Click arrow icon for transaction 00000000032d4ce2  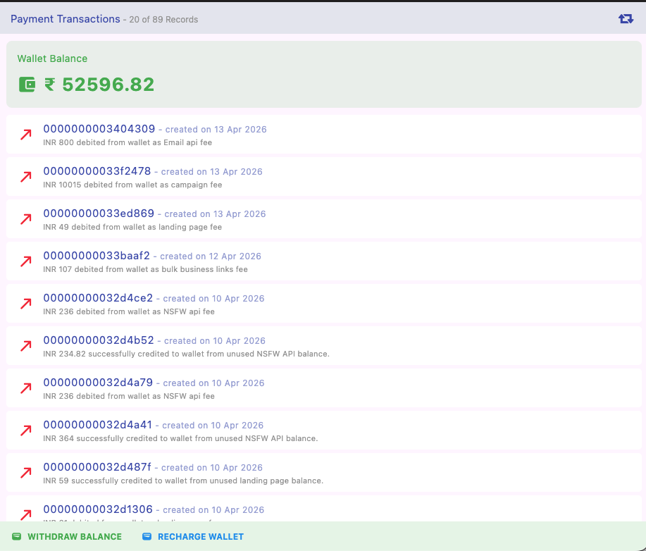tap(26, 304)
